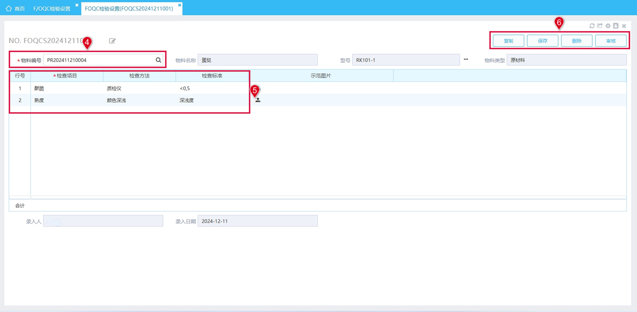Open the settings gear icon
Viewport: 637px width, 312px height.
pyautogui.click(x=608, y=26)
